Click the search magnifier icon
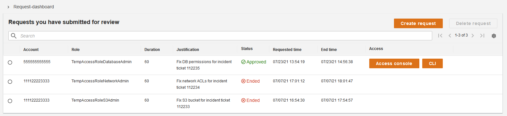 [14, 36]
